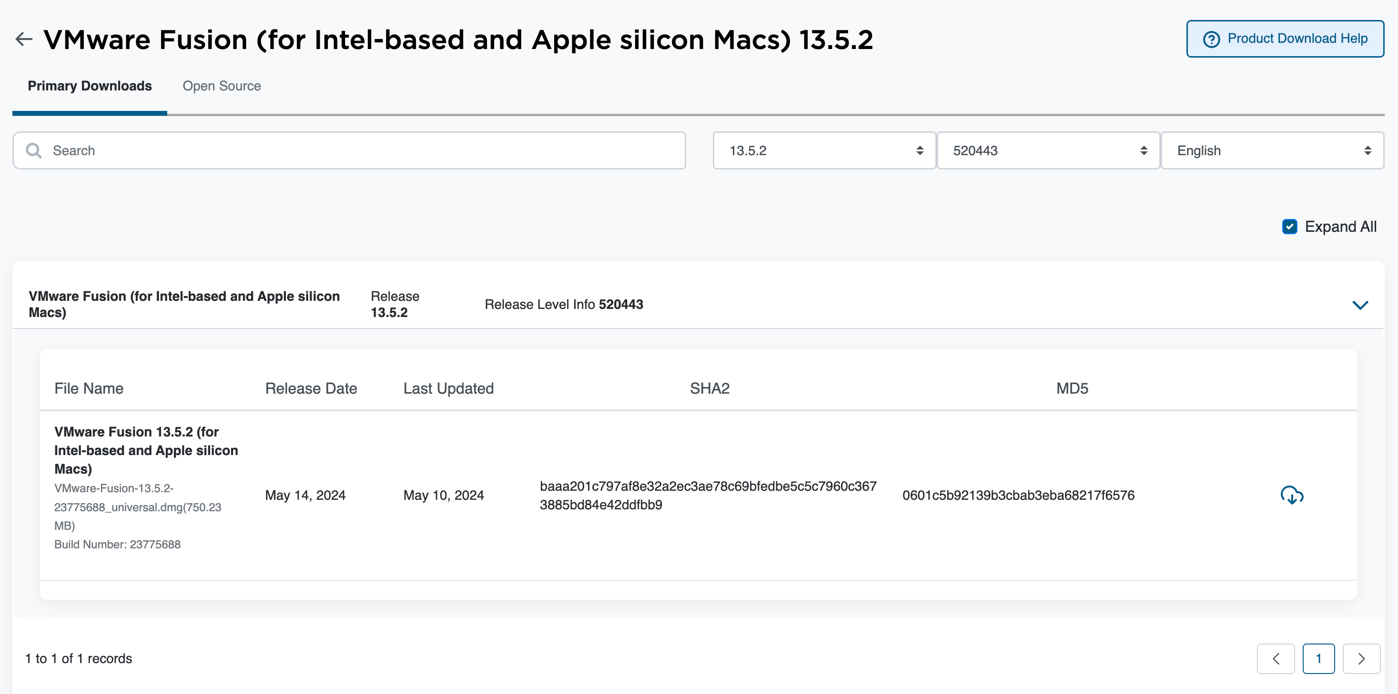The width and height of the screenshot is (1398, 694).
Task: Click the download cloud icon for VMware Fusion 13.5.2
Action: 1292,495
